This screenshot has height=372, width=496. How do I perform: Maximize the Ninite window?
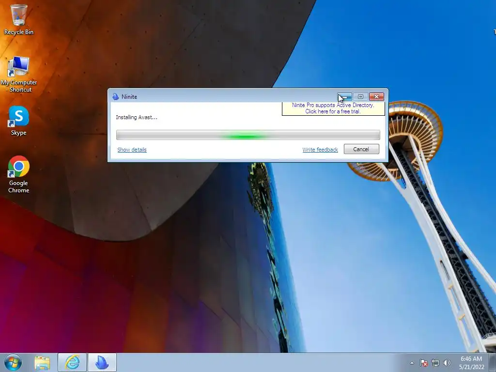(x=360, y=96)
